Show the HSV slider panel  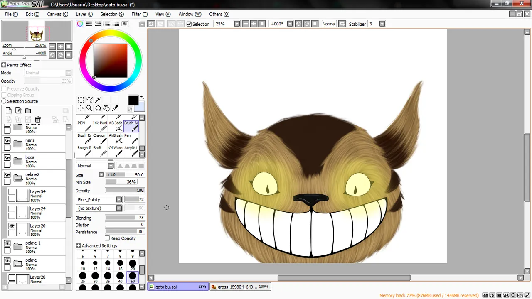[98, 24]
